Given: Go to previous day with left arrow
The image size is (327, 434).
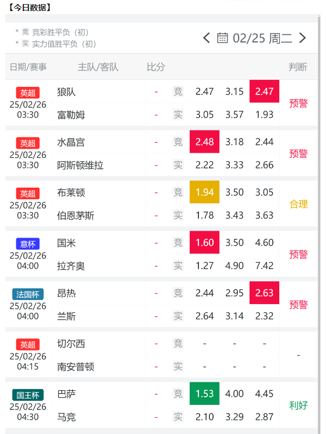Looking at the screenshot, I should pos(206,38).
